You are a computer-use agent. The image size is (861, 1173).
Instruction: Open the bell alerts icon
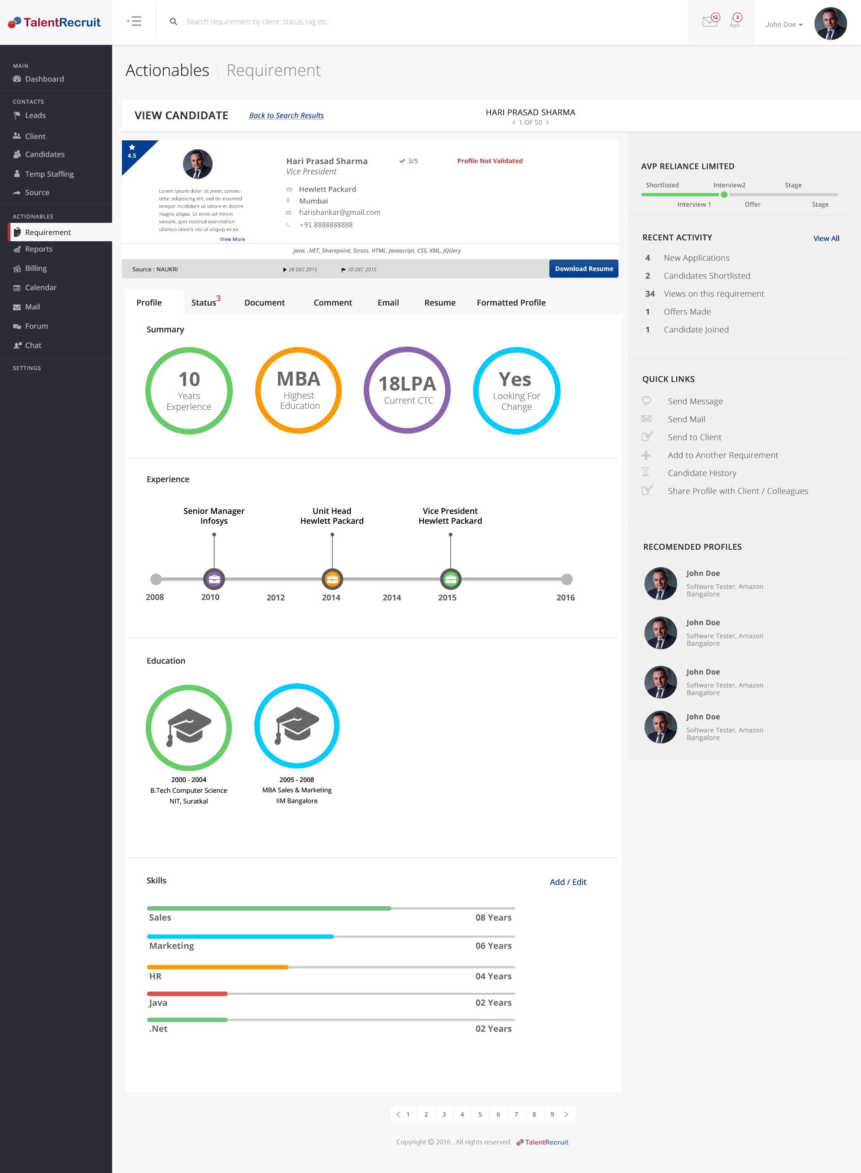click(x=735, y=22)
